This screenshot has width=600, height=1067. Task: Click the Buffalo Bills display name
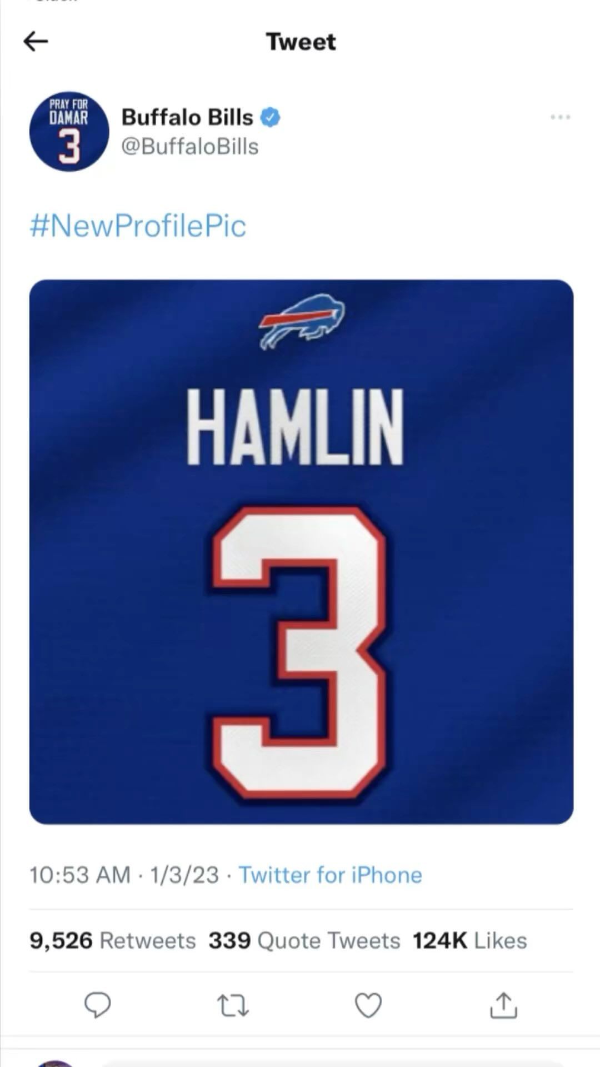187,117
